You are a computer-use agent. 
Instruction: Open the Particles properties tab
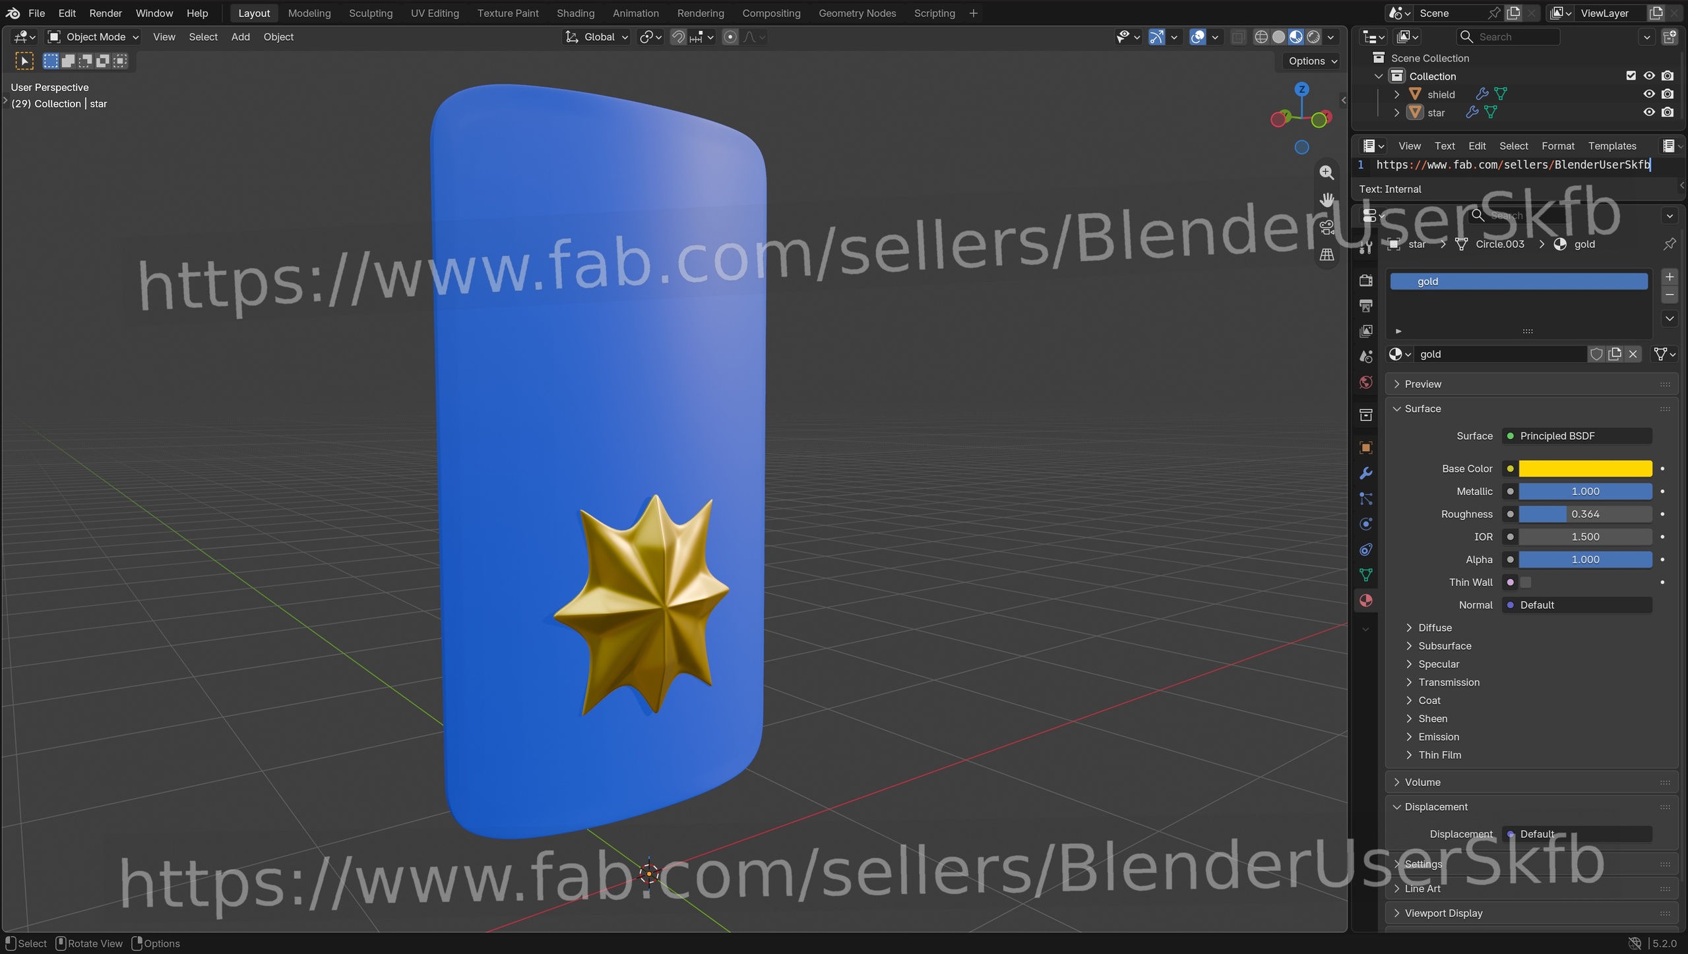coord(1365,499)
